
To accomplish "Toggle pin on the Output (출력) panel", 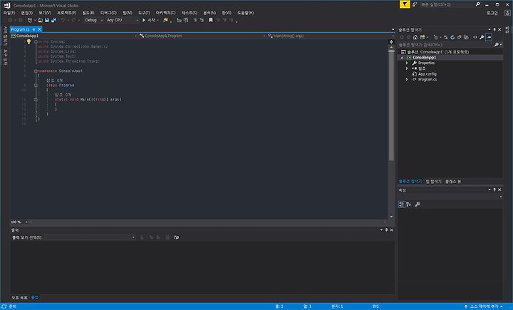I will [386, 229].
